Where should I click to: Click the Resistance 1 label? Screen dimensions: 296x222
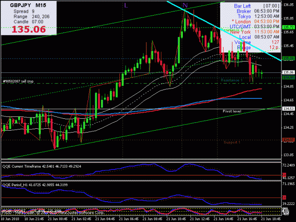[x=232, y=80]
